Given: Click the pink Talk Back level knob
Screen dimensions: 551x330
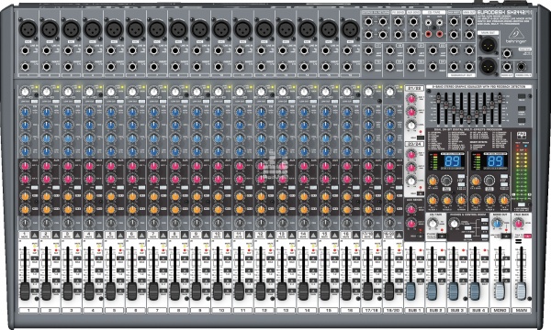Looking at the screenshot, I should click(x=518, y=224).
